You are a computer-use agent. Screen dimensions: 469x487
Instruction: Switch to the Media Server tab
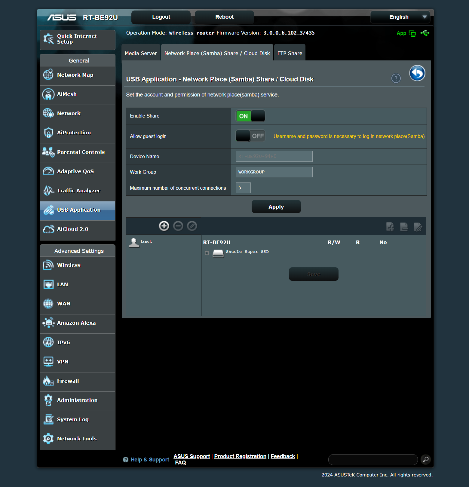(x=141, y=53)
